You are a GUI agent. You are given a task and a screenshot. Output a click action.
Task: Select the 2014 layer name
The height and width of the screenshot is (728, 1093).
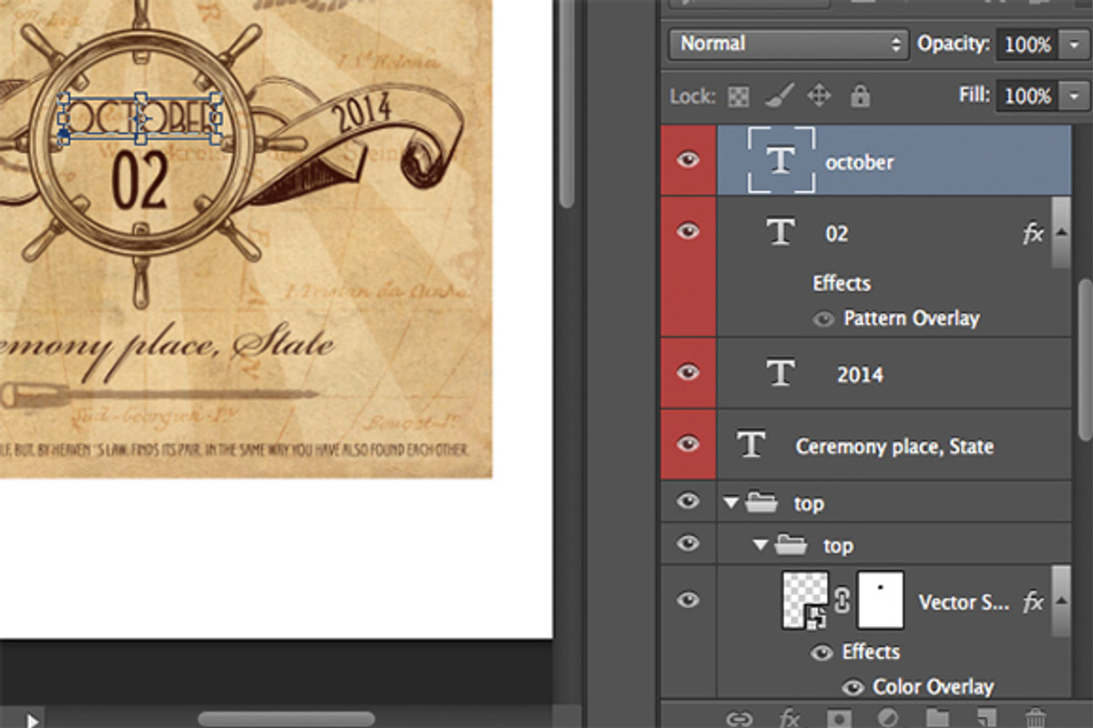(x=860, y=374)
